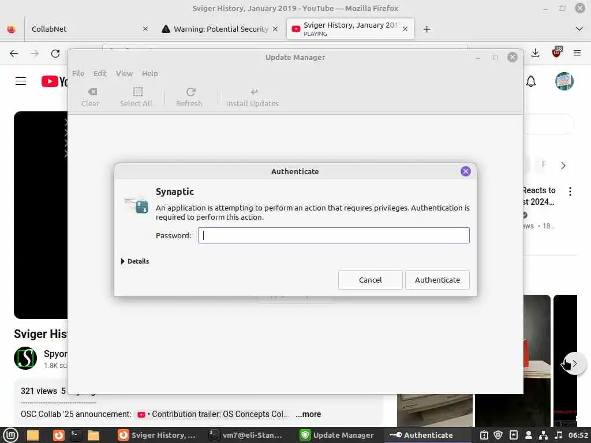The width and height of the screenshot is (591, 443).
Task: Open the Edit menu in Update Manager
Action: click(100, 73)
